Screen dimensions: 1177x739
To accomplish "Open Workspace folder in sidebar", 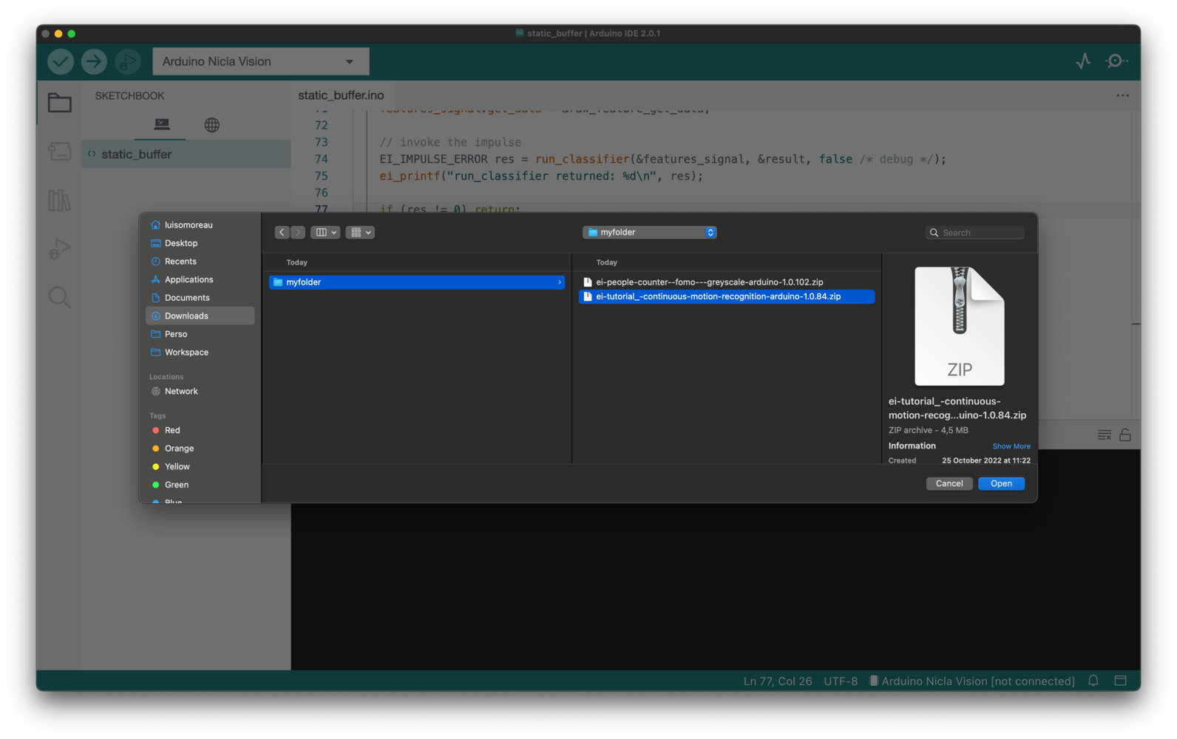I will 200,353.
